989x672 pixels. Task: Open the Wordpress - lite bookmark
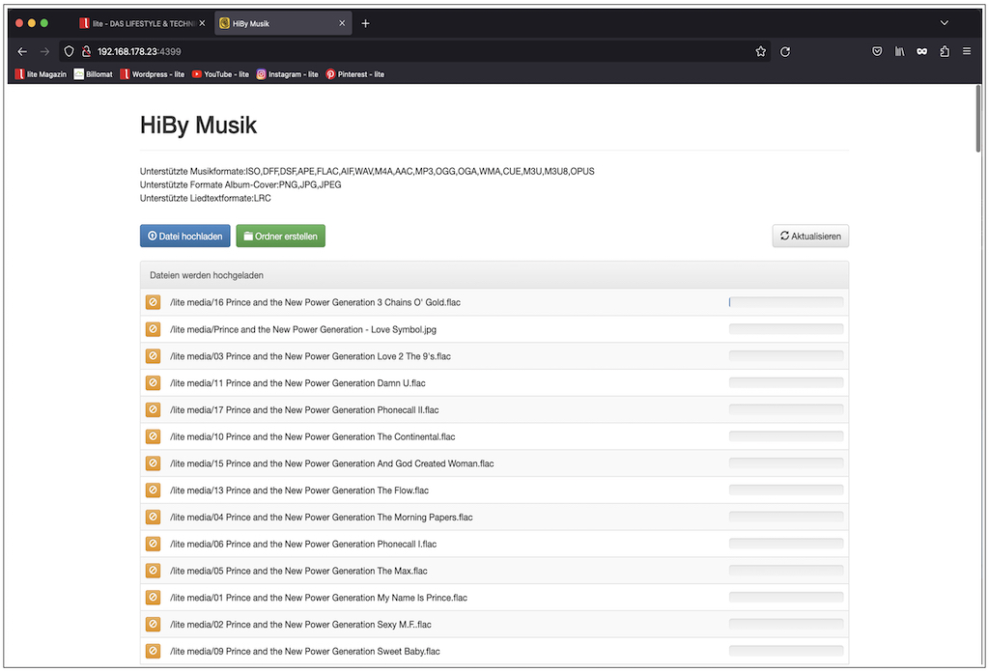pos(152,74)
